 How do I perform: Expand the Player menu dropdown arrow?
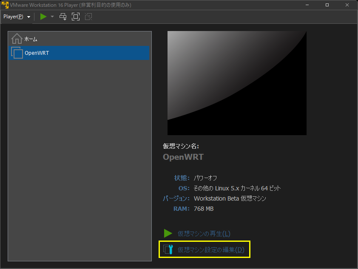(28, 17)
